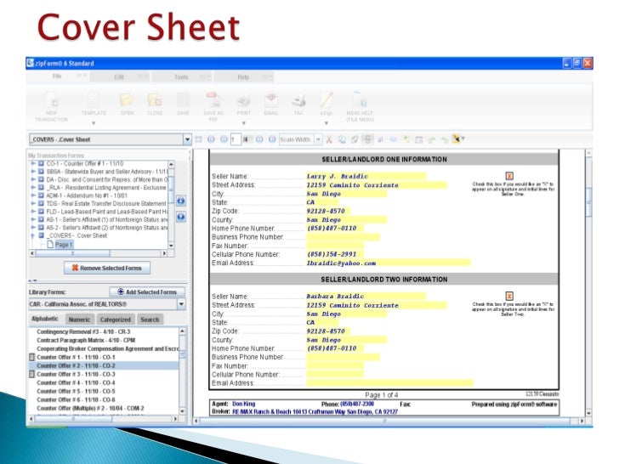Click the Save toolbar icon

(183, 99)
